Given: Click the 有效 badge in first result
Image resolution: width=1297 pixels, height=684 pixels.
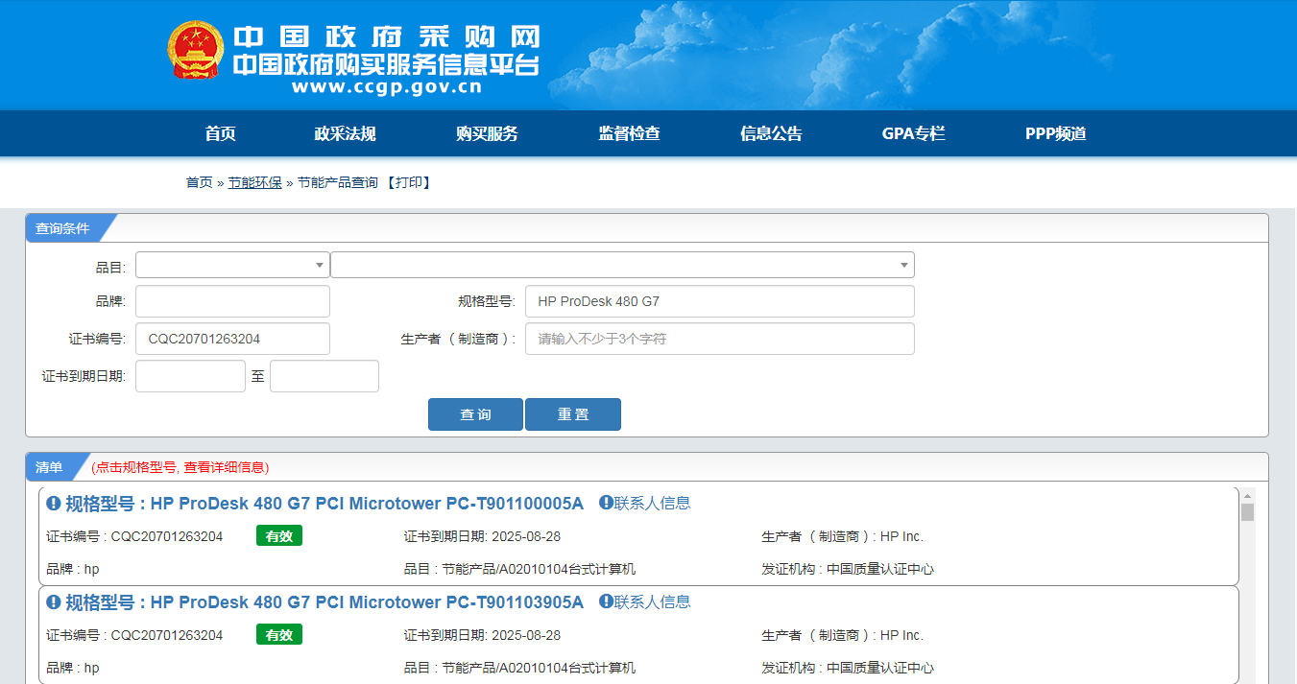Looking at the screenshot, I should pos(279,536).
